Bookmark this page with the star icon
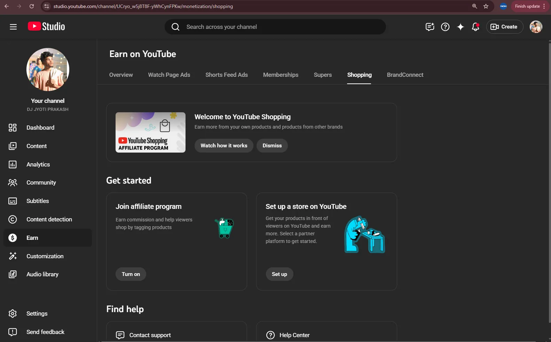The width and height of the screenshot is (551, 342). 486,6
